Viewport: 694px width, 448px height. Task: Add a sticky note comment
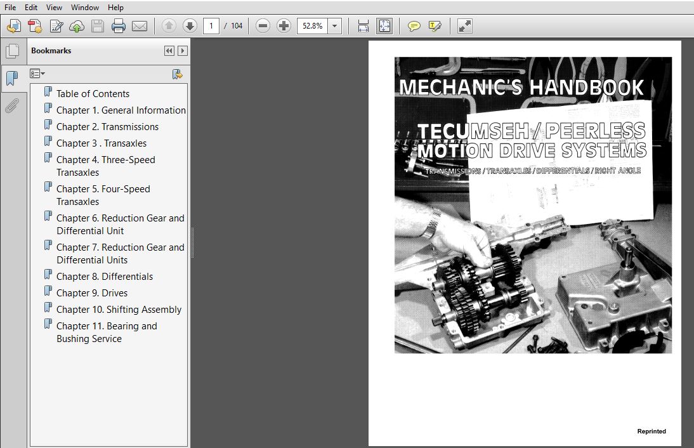click(x=414, y=26)
